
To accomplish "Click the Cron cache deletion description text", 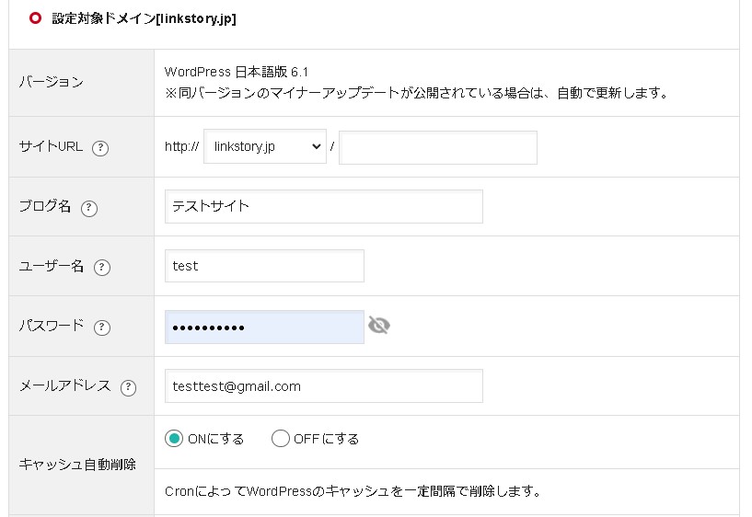I will pyautogui.click(x=353, y=491).
